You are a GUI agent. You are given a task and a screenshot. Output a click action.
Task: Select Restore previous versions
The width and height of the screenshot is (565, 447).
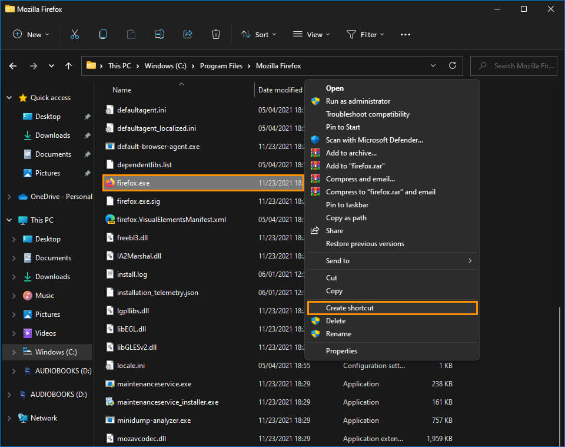[393, 244]
